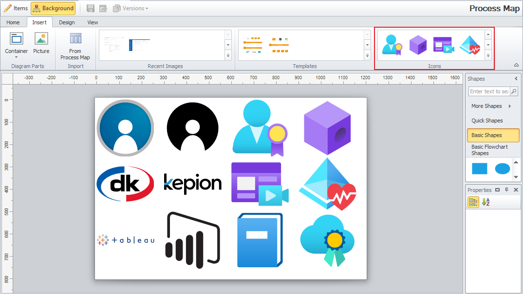Open the Home ribbon tab

click(13, 22)
